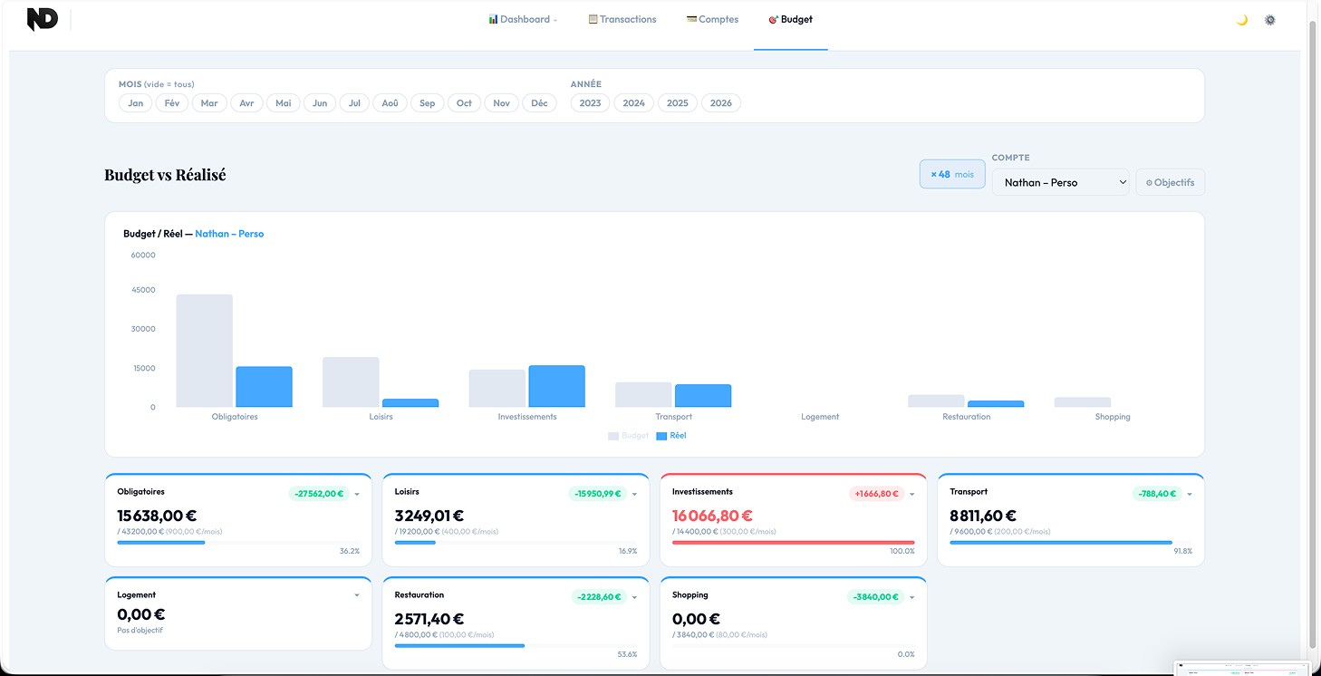Image resolution: width=1321 pixels, height=676 pixels.
Task: Toggle the Budget legend series
Action: pyautogui.click(x=629, y=436)
